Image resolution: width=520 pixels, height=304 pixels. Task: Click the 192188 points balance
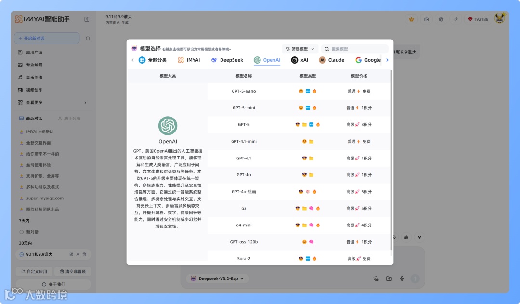coord(478,19)
